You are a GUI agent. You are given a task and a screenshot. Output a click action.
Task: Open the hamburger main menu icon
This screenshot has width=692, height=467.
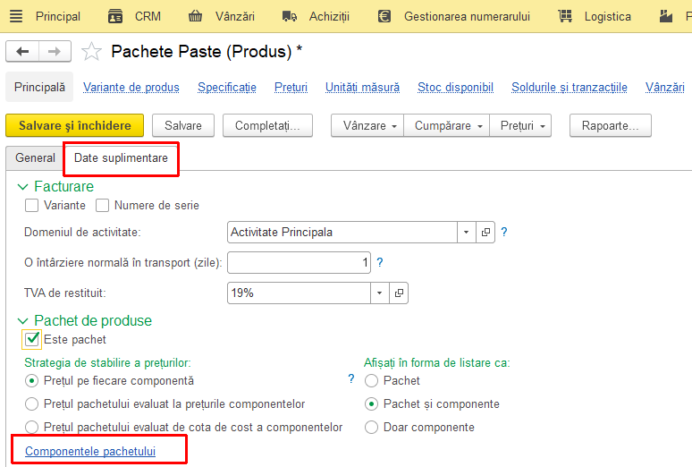(16, 16)
